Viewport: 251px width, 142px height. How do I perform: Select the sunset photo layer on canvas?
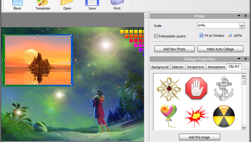tap(38, 60)
